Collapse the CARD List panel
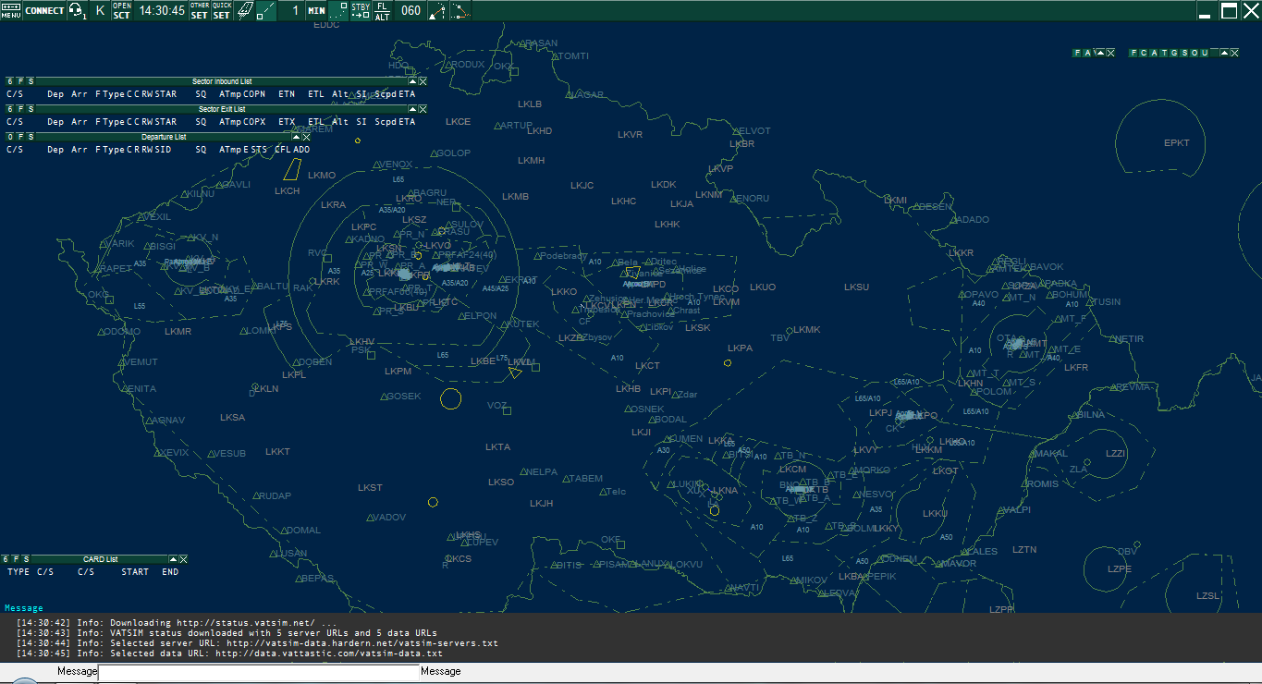Viewport: 1262px width, 684px height. [173, 559]
